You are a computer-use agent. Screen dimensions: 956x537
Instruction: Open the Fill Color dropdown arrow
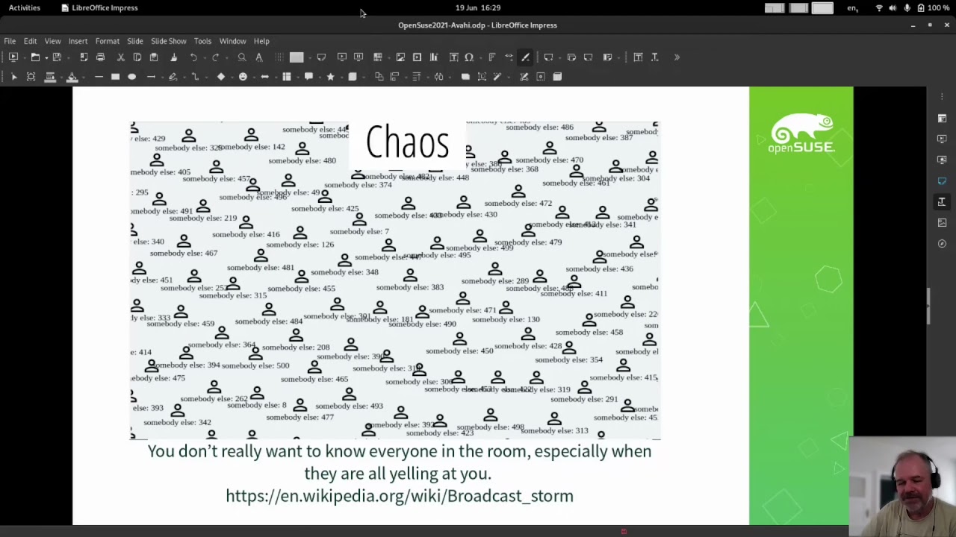[x=83, y=77]
